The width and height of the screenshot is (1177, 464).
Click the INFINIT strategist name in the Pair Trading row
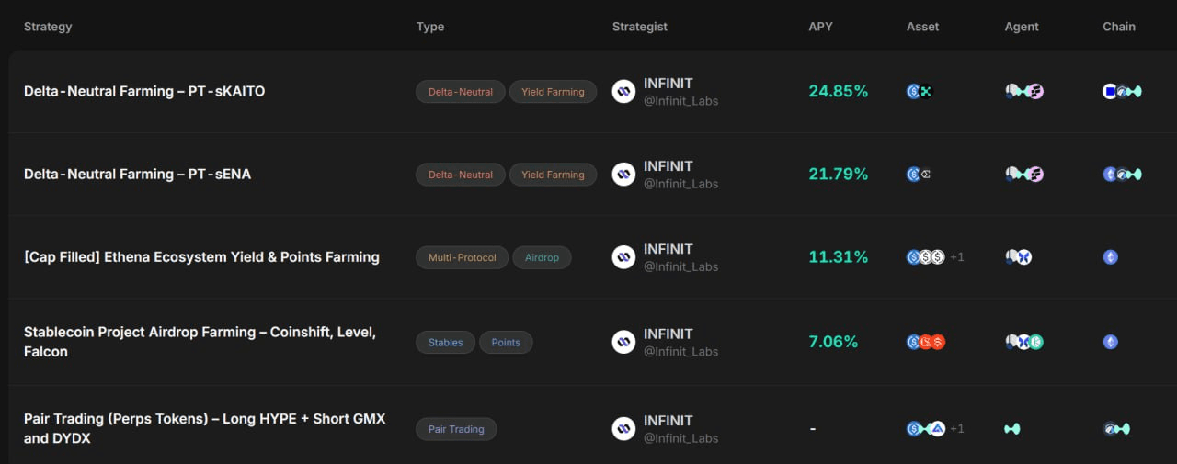(x=668, y=421)
